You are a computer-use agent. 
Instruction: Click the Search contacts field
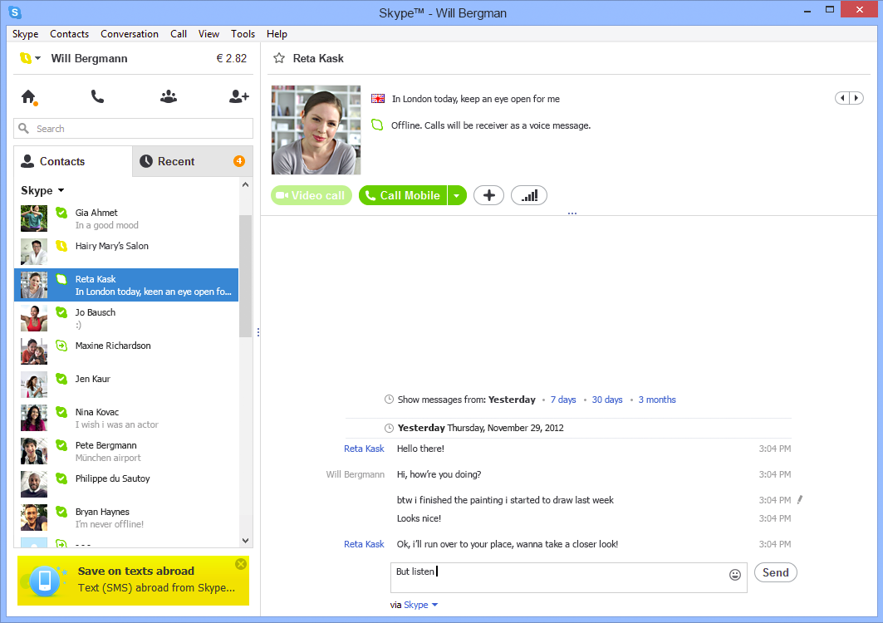pyautogui.click(x=133, y=129)
